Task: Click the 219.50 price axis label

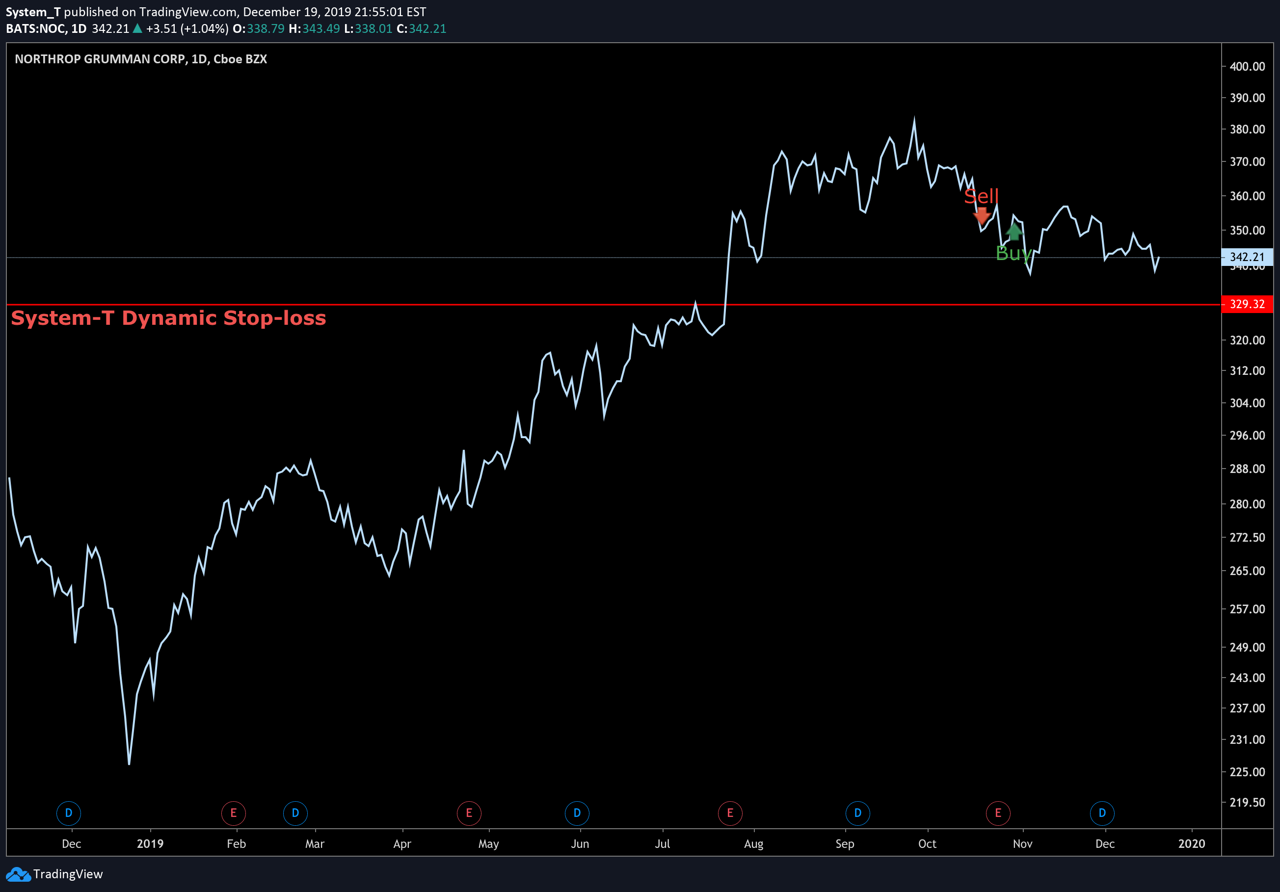Action: tap(1248, 803)
